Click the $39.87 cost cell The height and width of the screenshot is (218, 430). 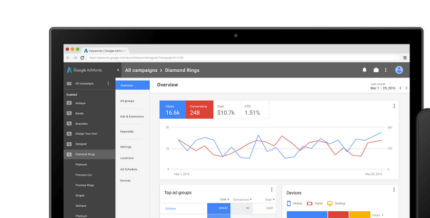click(219, 208)
